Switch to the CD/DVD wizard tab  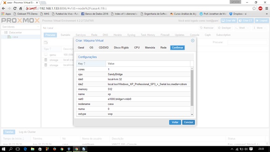[x=103, y=47]
